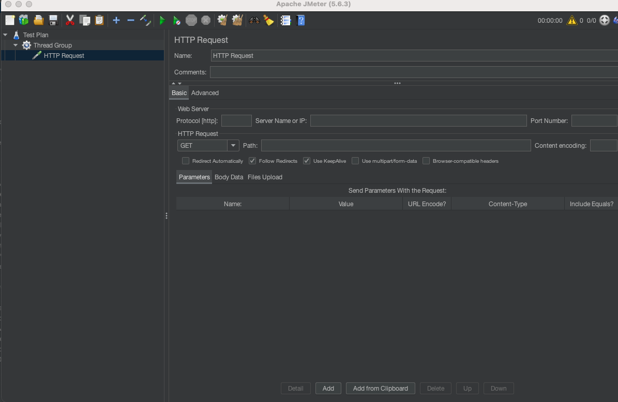Collapse the Test Plan tree node
The width and height of the screenshot is (618, 402).
click(5, 35)
